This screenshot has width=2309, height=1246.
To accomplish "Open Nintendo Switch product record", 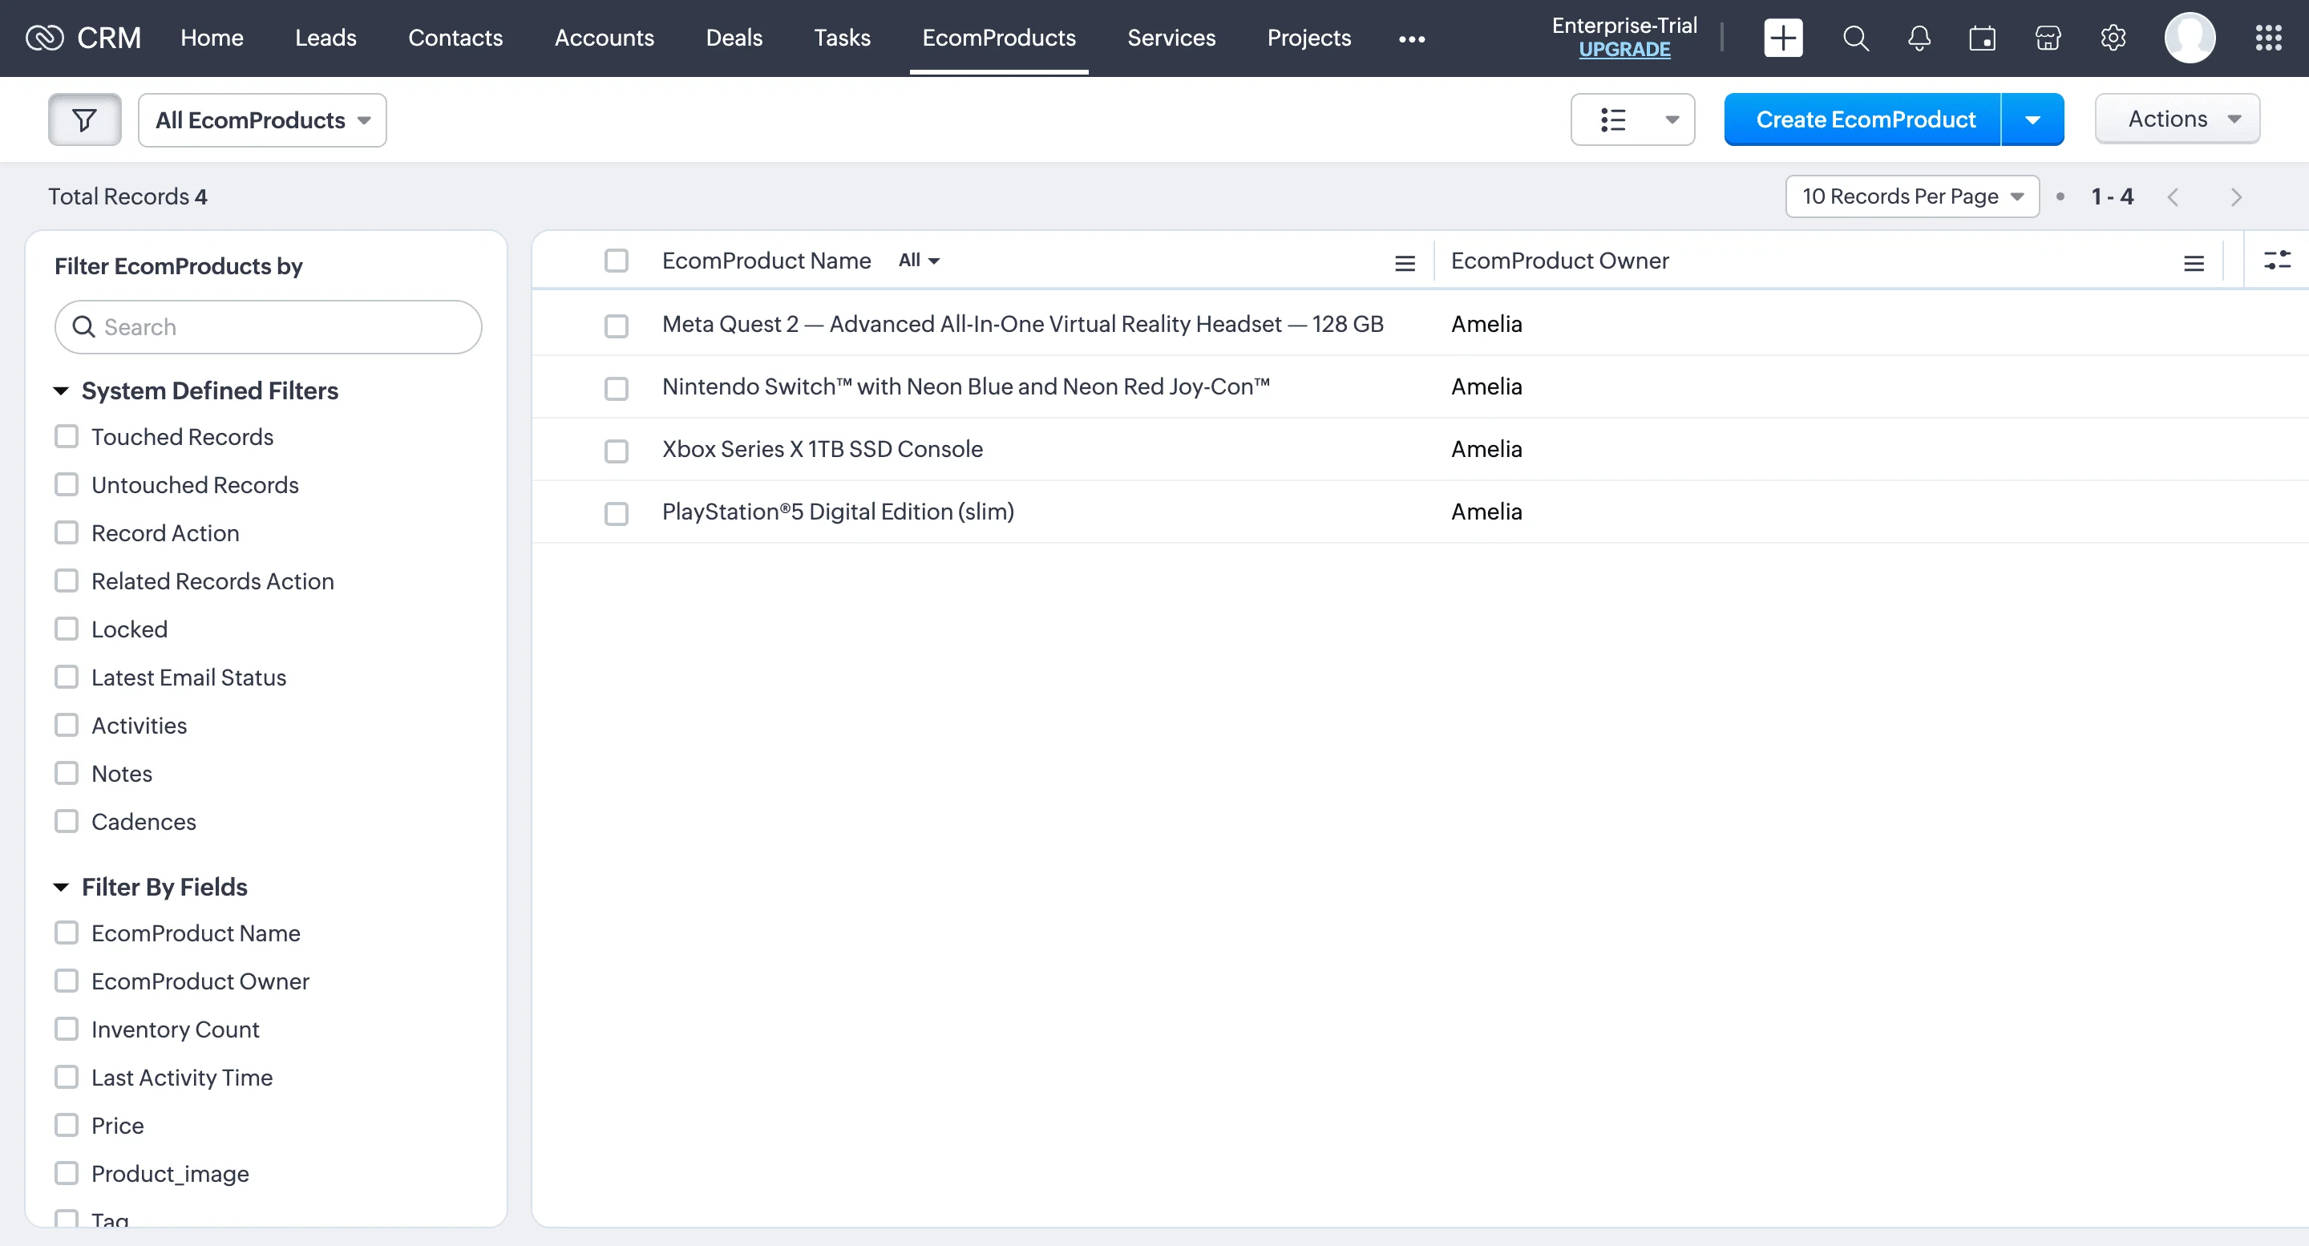I will (x=965, y=386).
